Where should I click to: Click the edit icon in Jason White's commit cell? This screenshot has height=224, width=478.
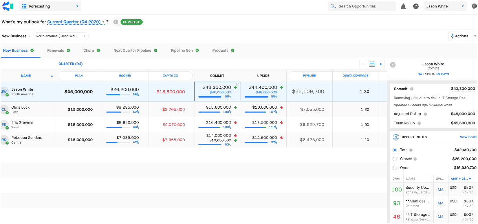pyautogui.click(x=238, y=84)
